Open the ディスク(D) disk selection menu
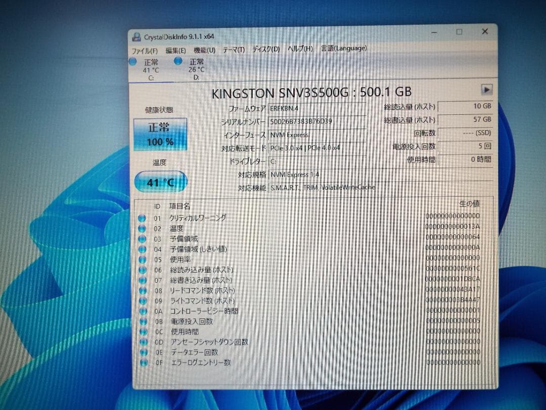This screenshot has height=410, width=546. click(x=265, y=49)
